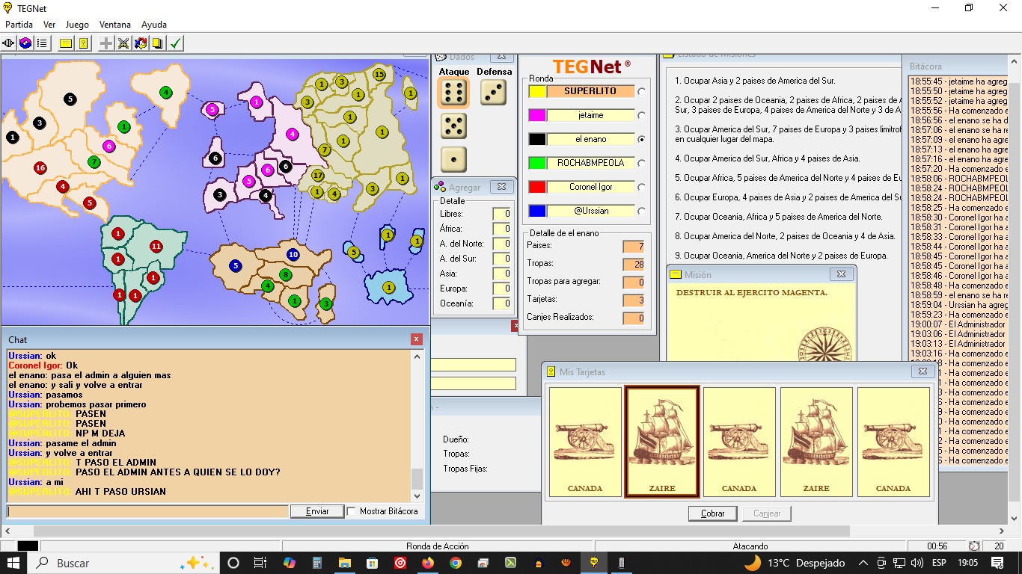Select the el enano radio button

pos(641,139)
